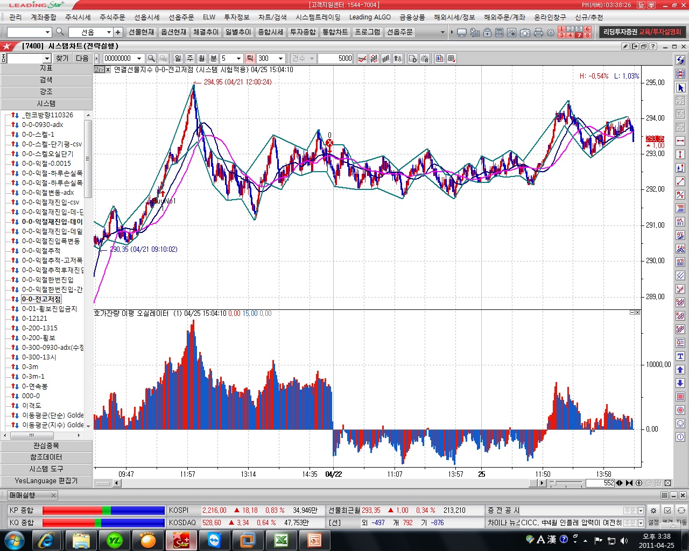Viewport: 689px width, 551px height.
Task: Expand the 증전공시 news dropdown arrow
Action: click(x=641, y=510)
